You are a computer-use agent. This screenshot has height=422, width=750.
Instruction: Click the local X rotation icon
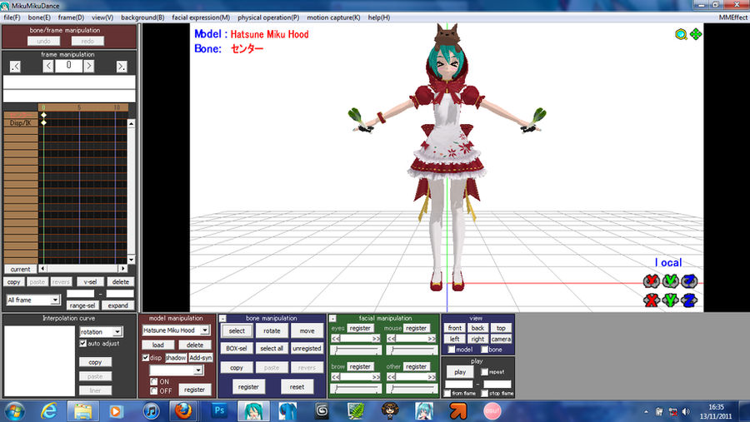pos(651,281)
